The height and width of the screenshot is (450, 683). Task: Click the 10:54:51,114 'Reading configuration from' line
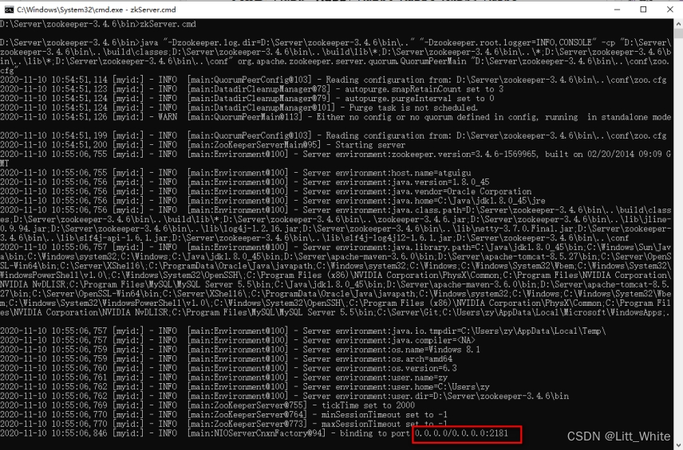pos(334,80)
